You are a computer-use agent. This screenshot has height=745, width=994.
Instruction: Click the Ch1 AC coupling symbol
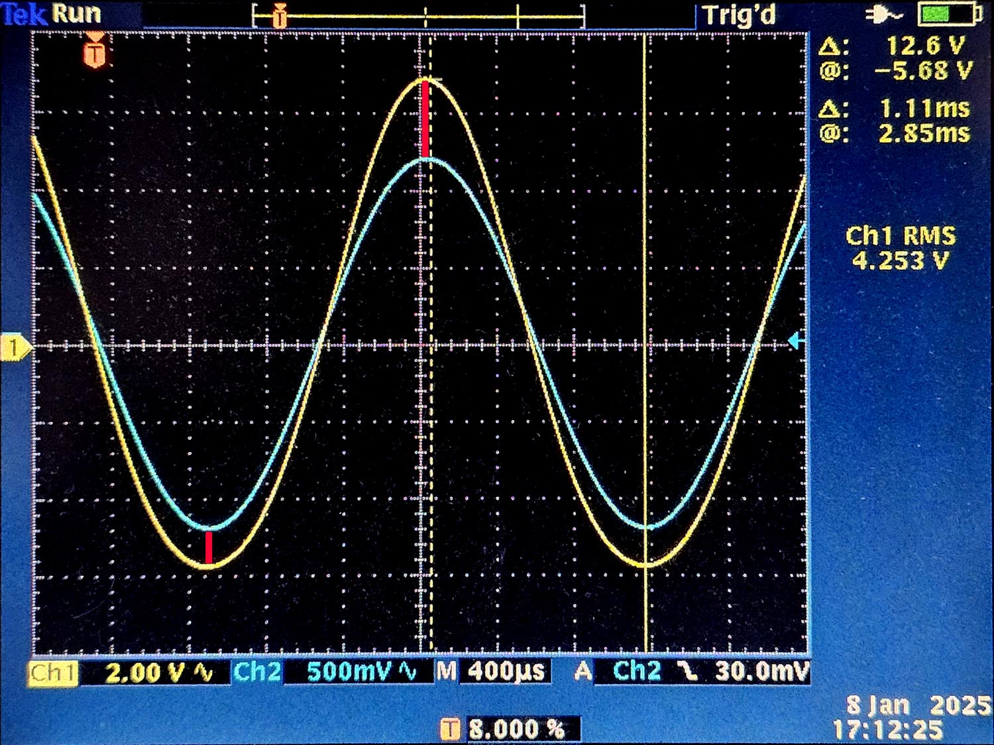click(203, 673)
